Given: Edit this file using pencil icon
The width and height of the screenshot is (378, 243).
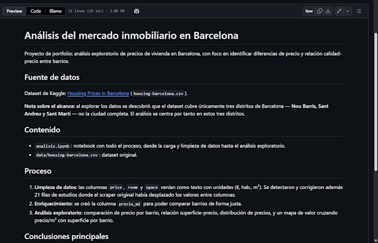Looking at the screenshot, I should 339,11.
